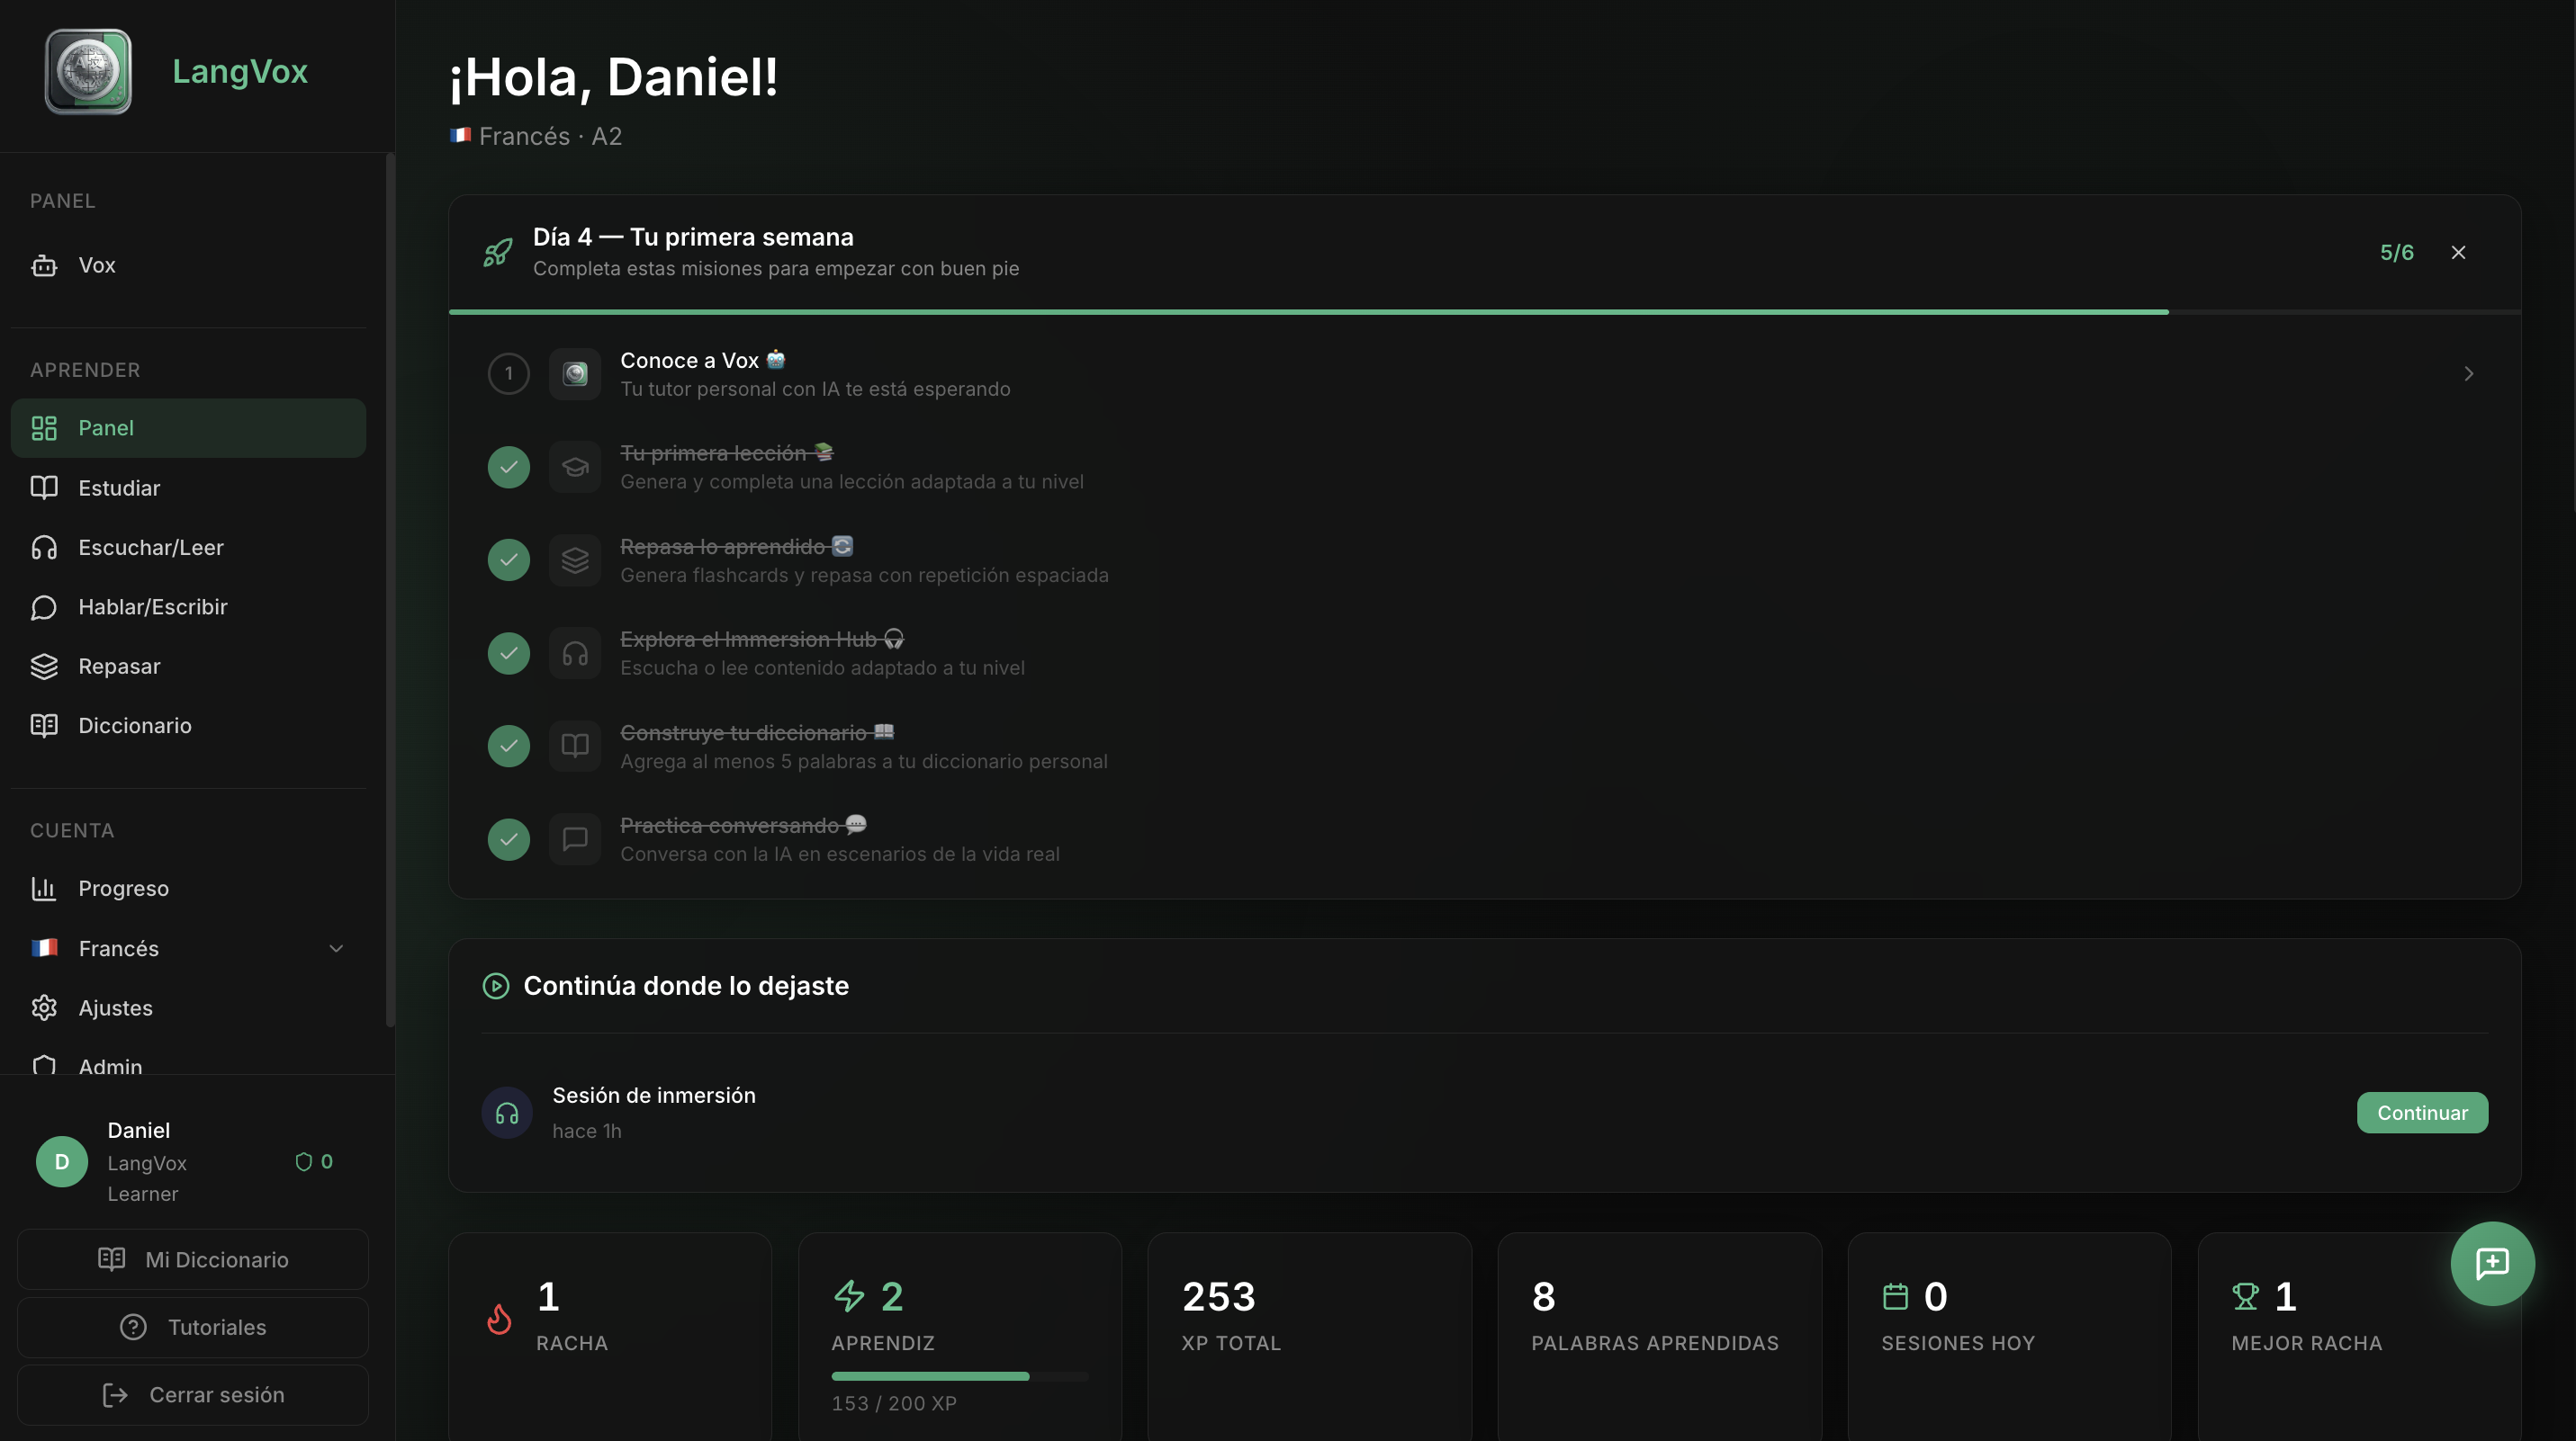Click the chevron on Conoce a Vox row

[2468, 373]
